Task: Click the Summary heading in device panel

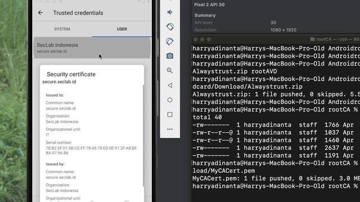Action: (205, 15)
